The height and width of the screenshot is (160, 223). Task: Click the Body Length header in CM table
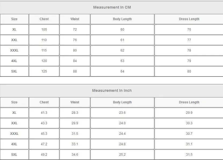[x=122, y=19]
